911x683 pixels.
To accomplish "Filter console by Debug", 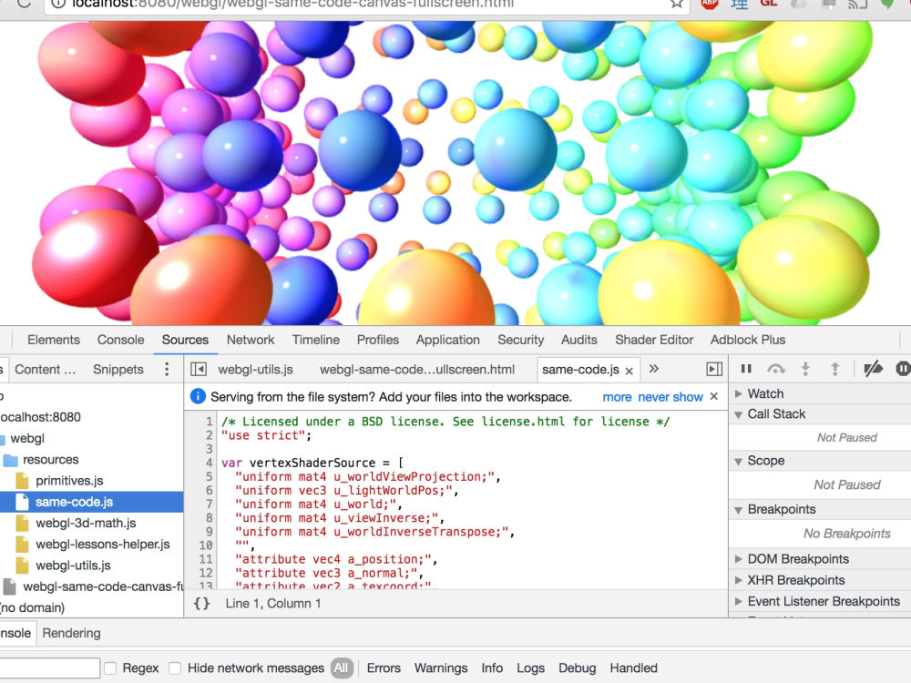I will tap(577, 668).
